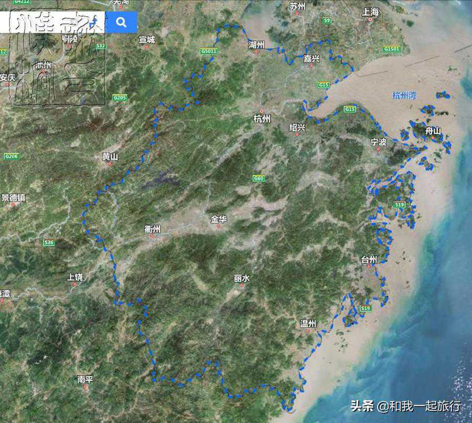Screen dimensions: 472x423
Task: Click the blue search magnifier button
Action: tap(121, 22)
